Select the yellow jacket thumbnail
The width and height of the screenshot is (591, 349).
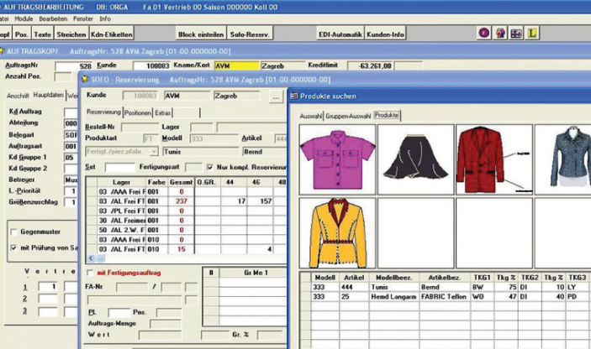pos(337,233)
